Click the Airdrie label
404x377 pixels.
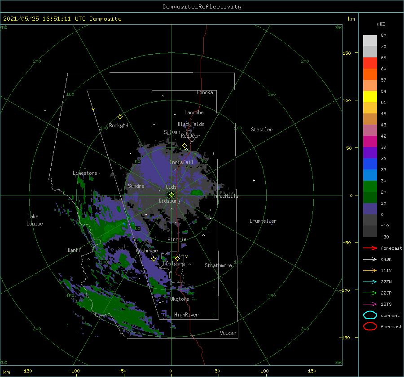tap(177, 239)
